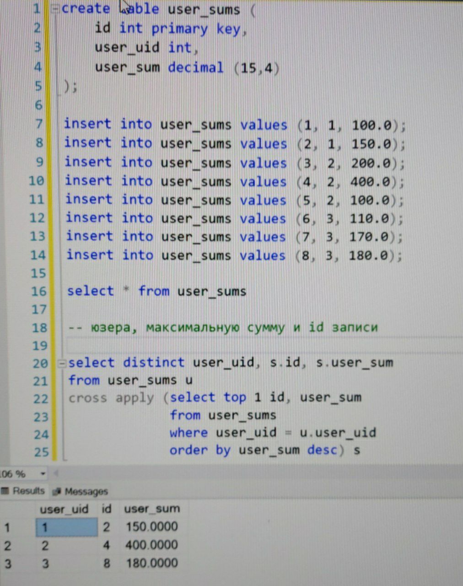Collapse the select distinct query block
Viewport: 463px width, 586px height.
coord(62,364)
